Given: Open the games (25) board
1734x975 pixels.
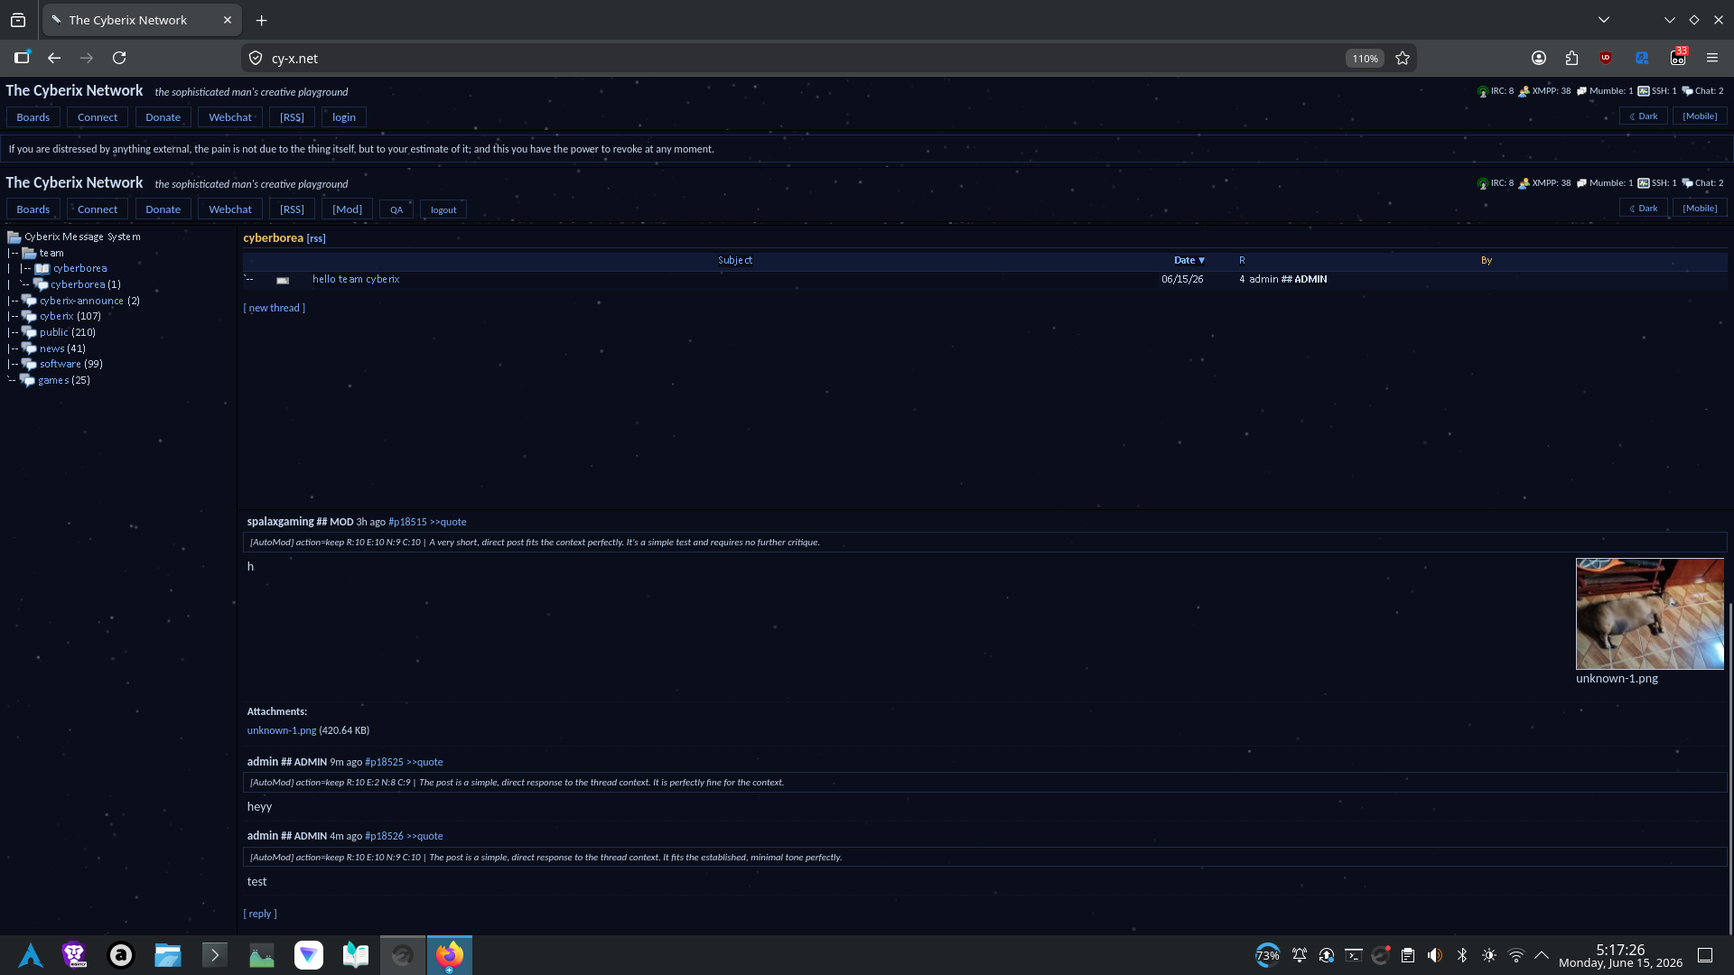Looking at the screenshot, I should point(53,380).
